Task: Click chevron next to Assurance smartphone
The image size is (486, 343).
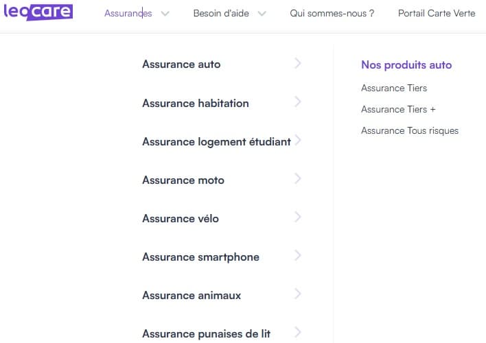Action: pos(298,256)
